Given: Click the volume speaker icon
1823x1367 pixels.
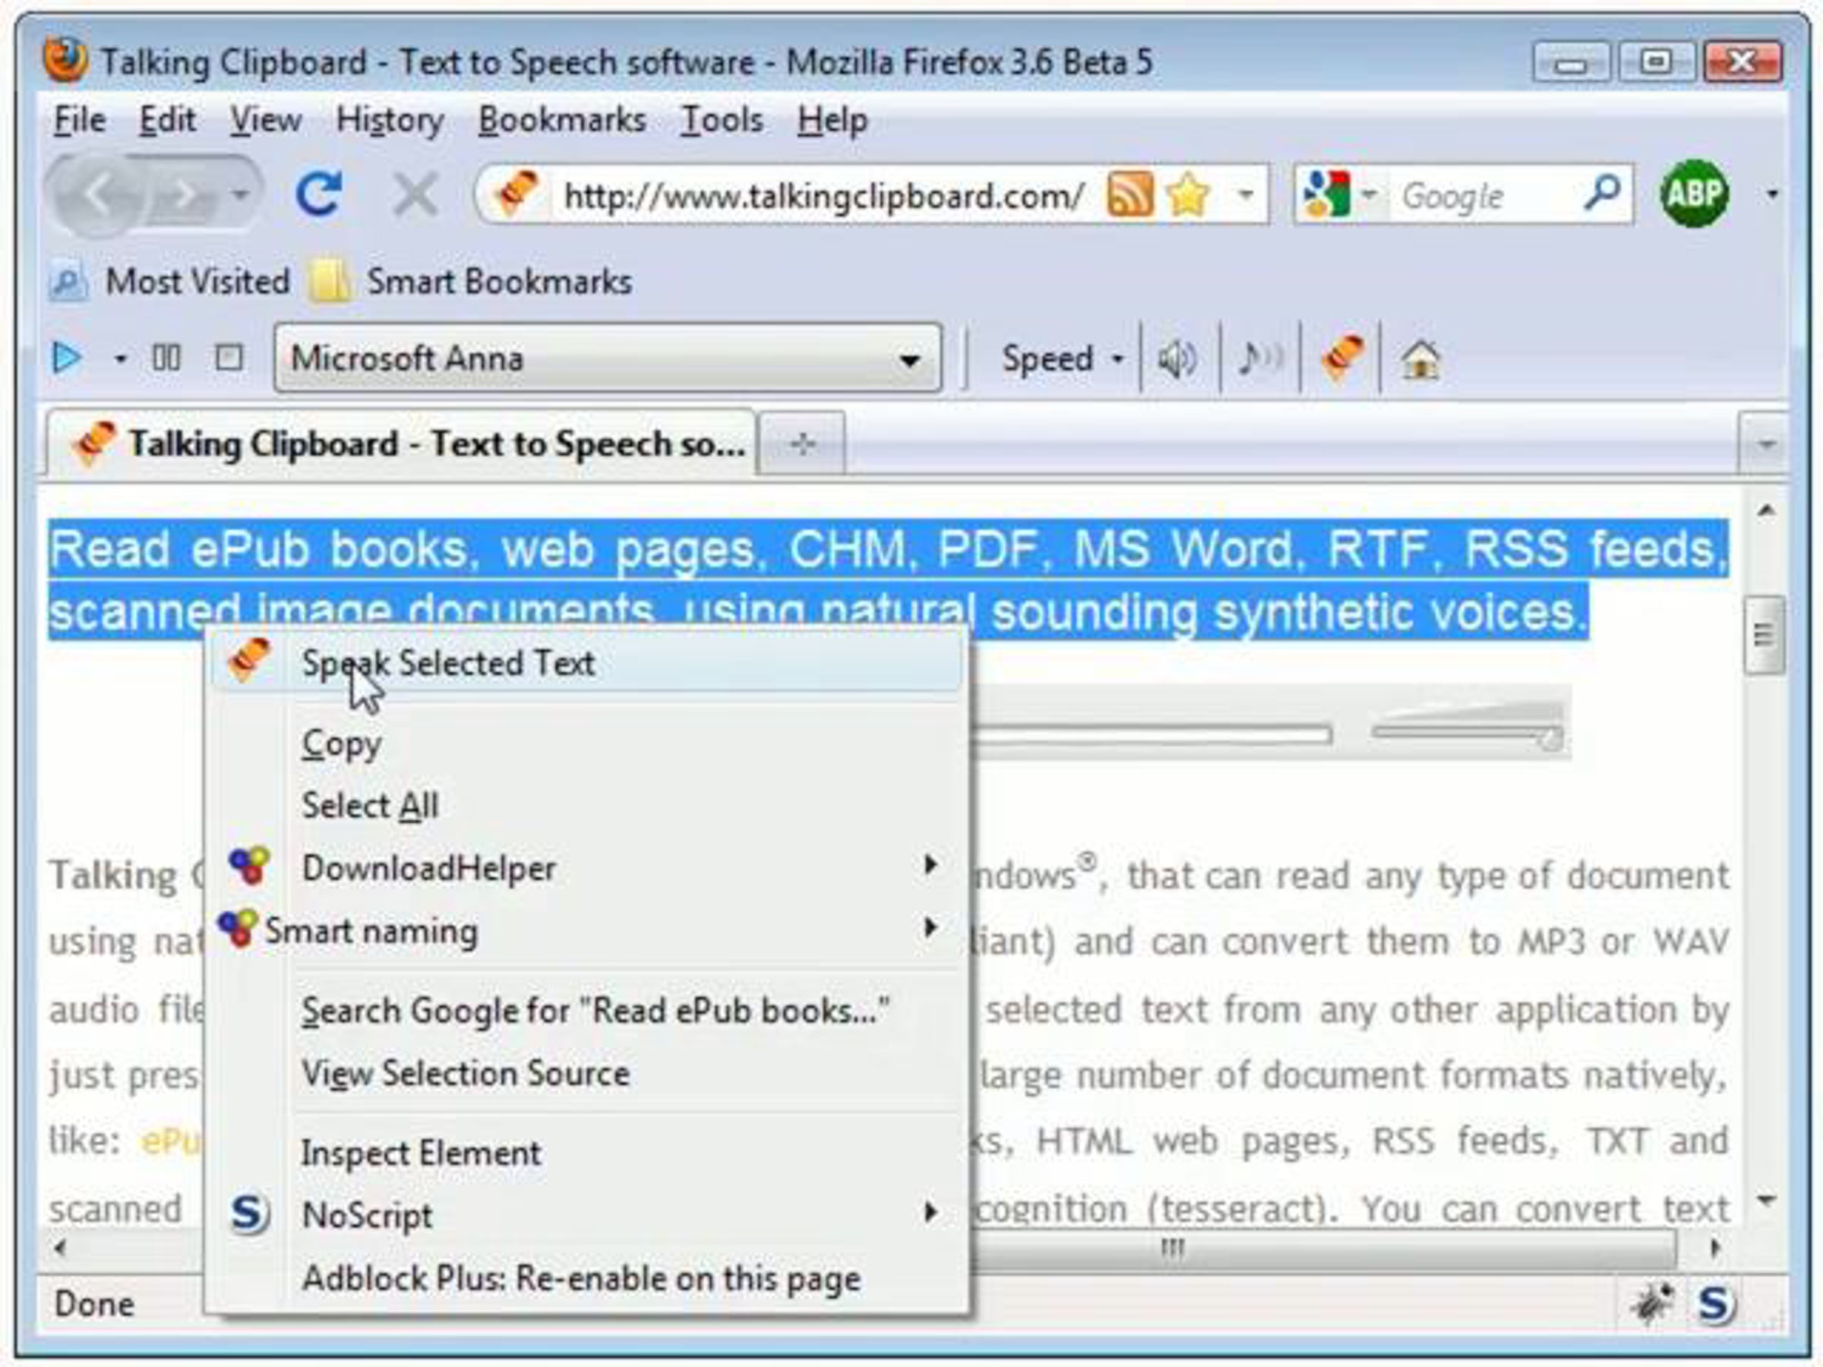Looking at the screenshot, I should pyautogui.click(x=1176, y=358).
